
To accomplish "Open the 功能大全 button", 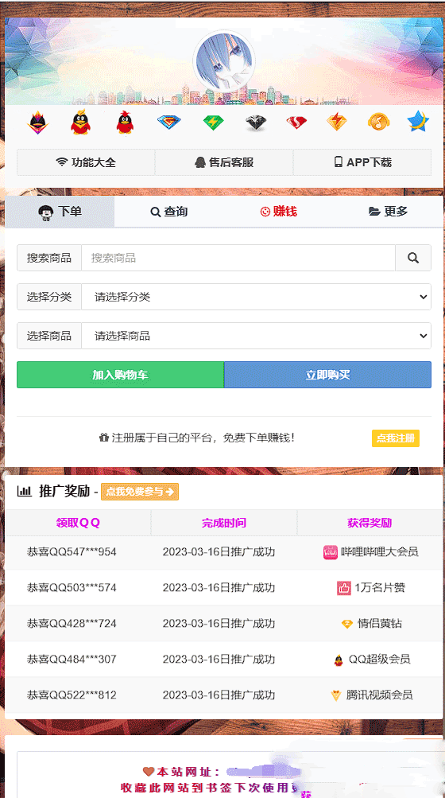I will point(86,162).
